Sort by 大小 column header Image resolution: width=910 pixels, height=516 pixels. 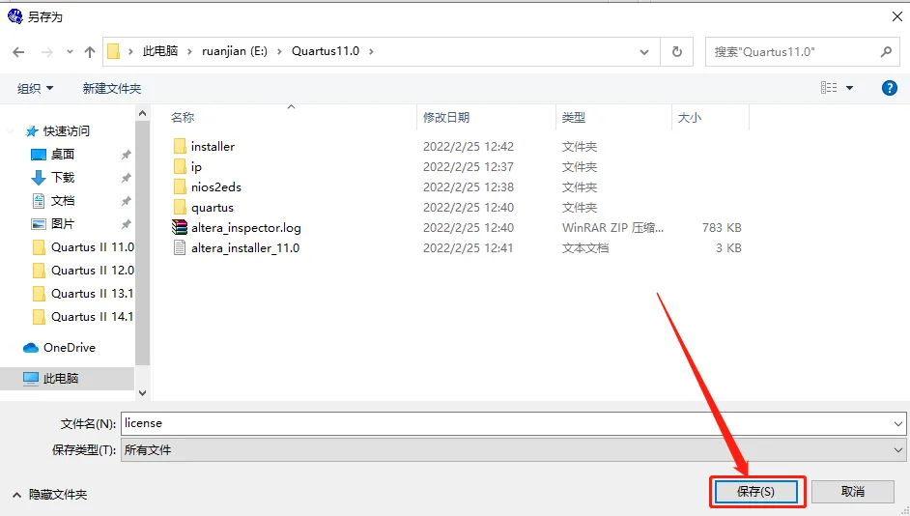coord(690,117)
